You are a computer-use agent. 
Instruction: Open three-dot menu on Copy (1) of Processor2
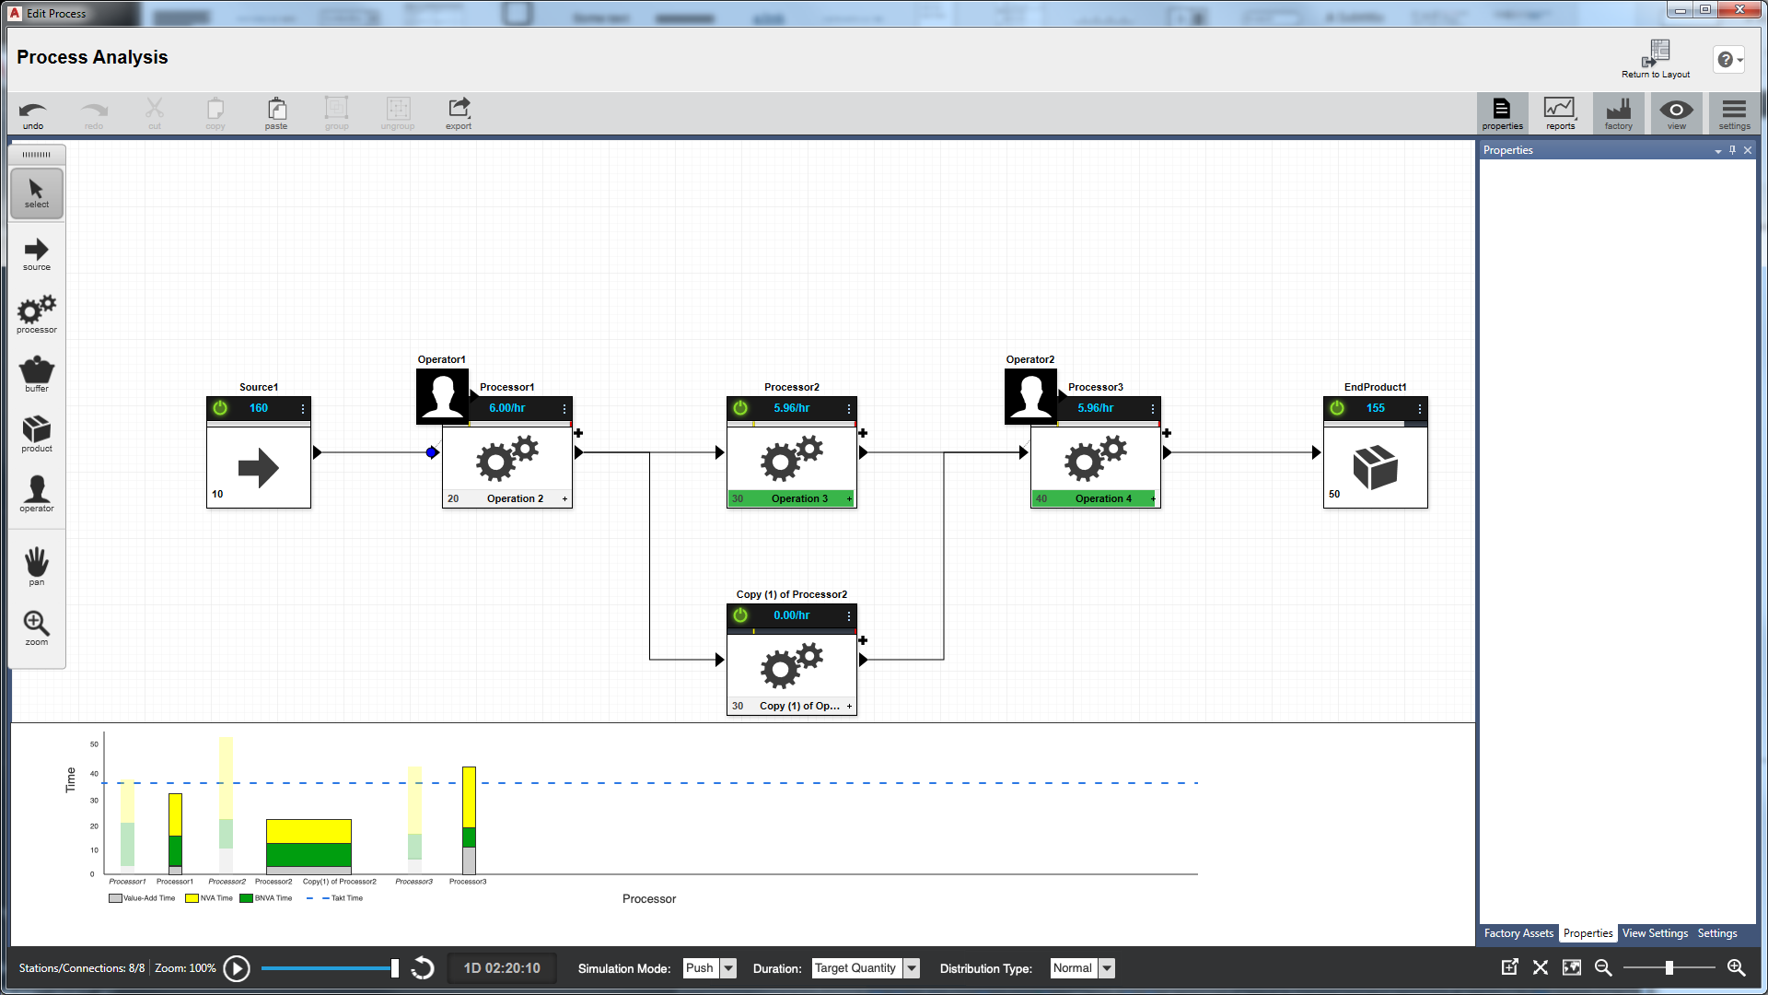pyautogui.click(x=849, y=616)
